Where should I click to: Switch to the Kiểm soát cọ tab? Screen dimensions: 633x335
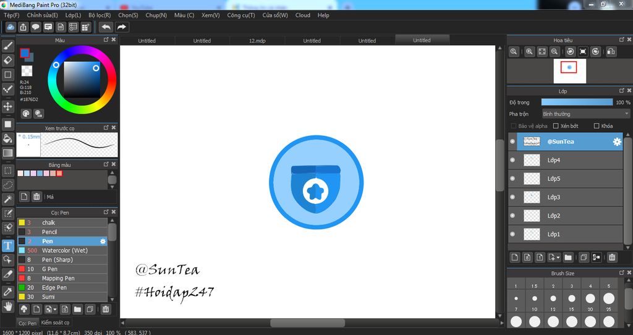point(55,323)
